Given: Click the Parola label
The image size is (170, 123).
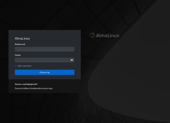Looking at the screenshot, I should tap(18, 55).
